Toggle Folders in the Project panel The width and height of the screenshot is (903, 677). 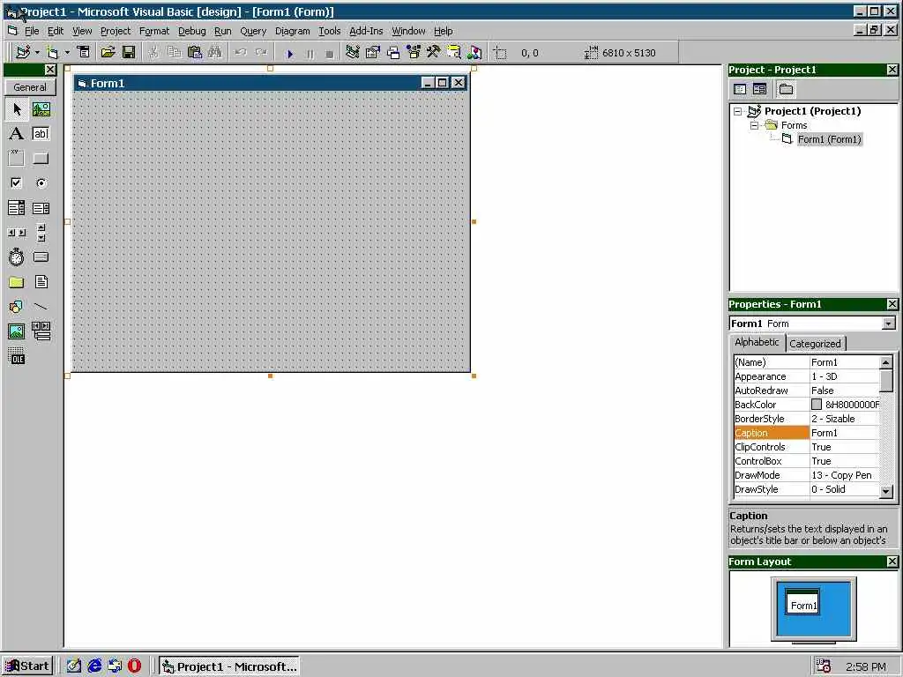(786, 89)
